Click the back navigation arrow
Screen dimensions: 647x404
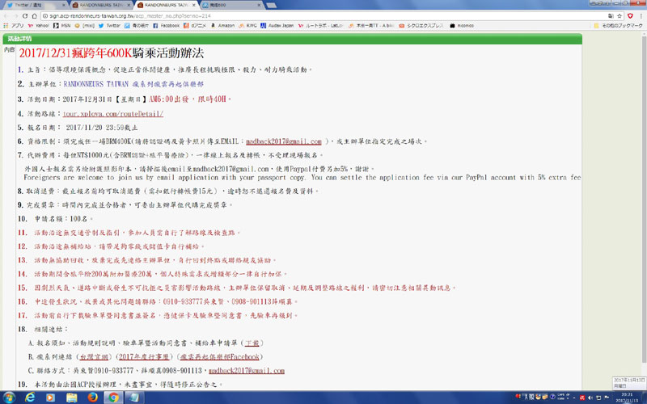pos(6,16)
